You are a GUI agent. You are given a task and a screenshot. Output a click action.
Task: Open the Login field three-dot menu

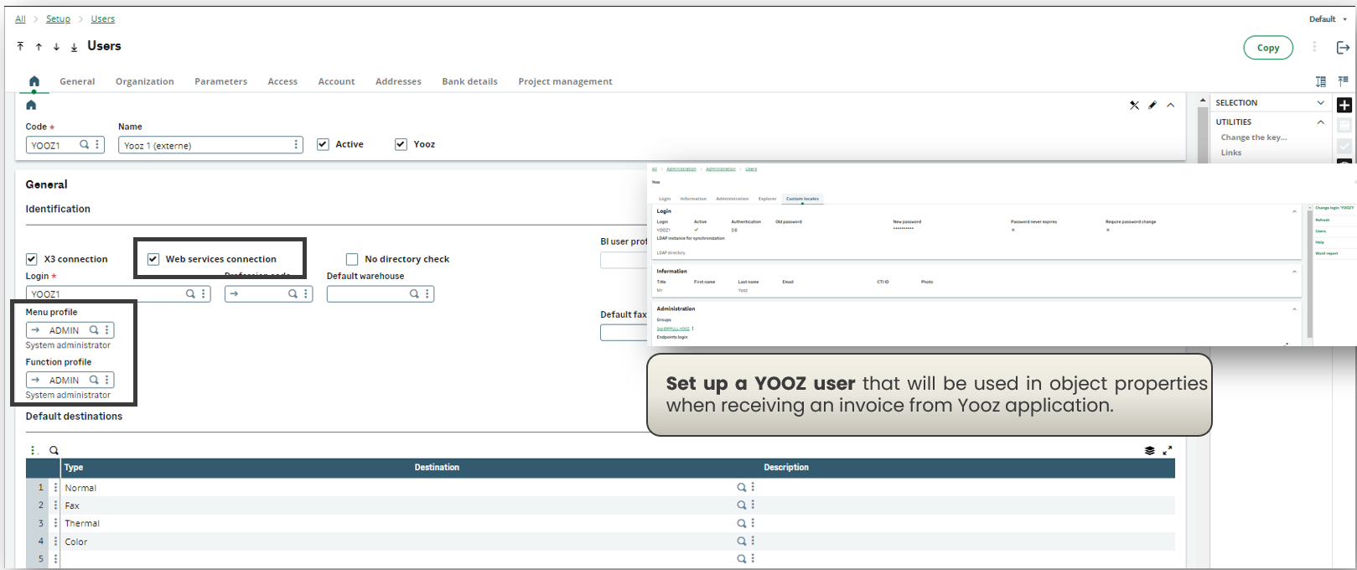click(x=204, y=294)
